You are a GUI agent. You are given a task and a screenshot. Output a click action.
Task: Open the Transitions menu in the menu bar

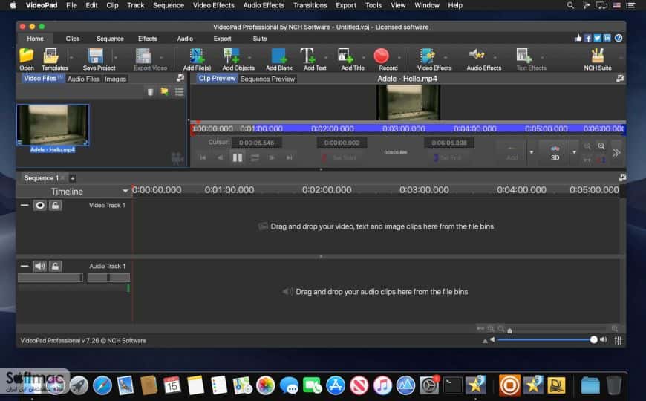coord(310,5)
